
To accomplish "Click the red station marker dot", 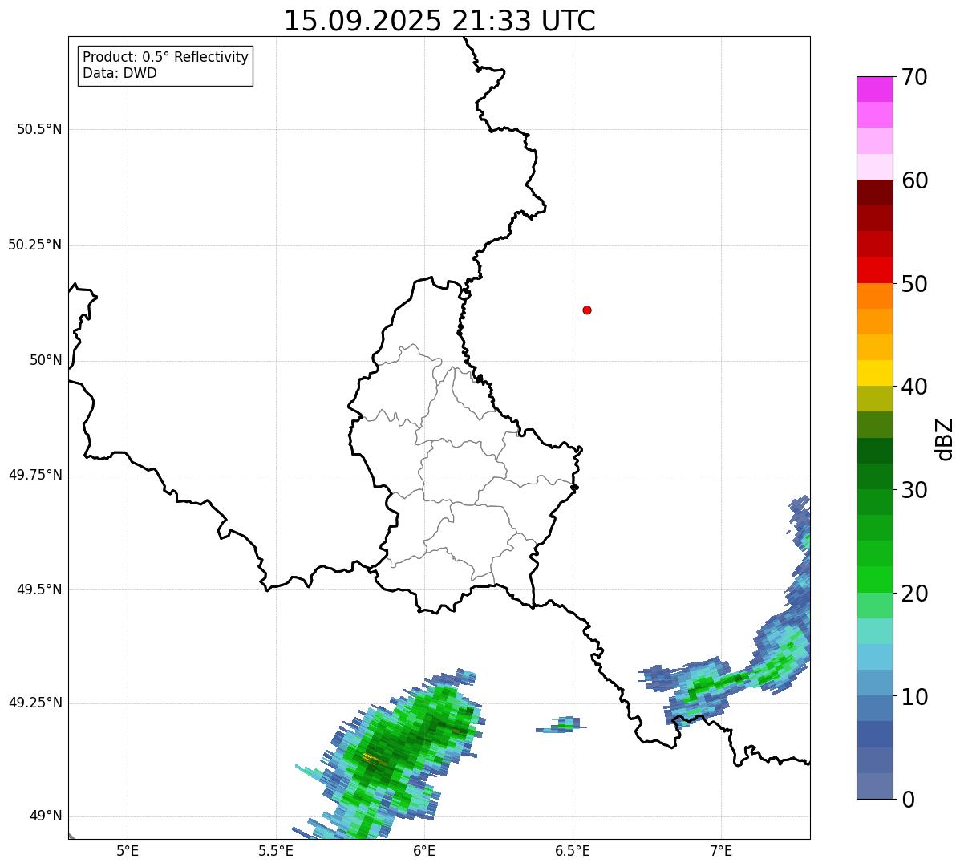I will pos(587,310).
